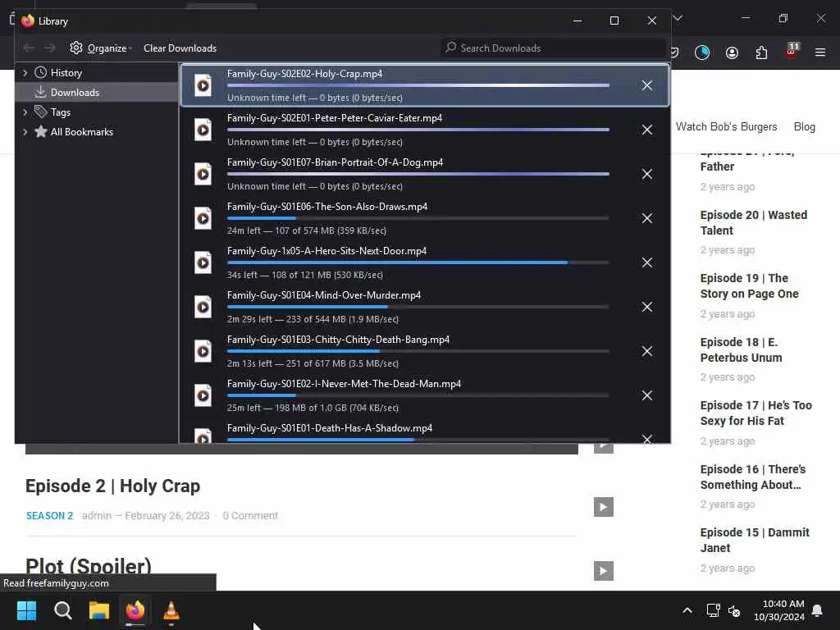Open the notifications bell in taskbar
The width and height of the screenshot is (840, 630).
pyautogui.click(x=818, y=610)
